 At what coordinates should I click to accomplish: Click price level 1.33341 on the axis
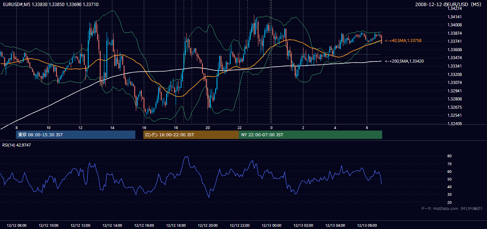pos(455,66)
